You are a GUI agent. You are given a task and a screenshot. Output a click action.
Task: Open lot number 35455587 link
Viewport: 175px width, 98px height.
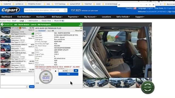tap(42, 31)
